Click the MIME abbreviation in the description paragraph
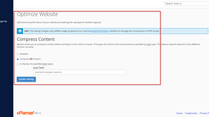The height and width of the screenshot is (117, 209). click(149, 44)
